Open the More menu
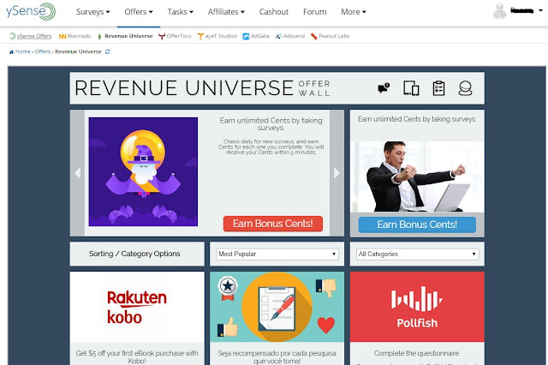548x365 pixels. pyautogui.click(x=353, y=12)
